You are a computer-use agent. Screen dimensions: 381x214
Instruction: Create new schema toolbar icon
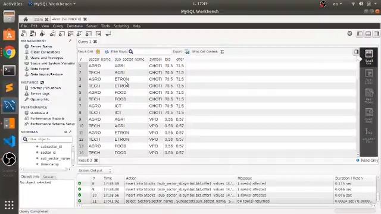[x=52, y=34]
